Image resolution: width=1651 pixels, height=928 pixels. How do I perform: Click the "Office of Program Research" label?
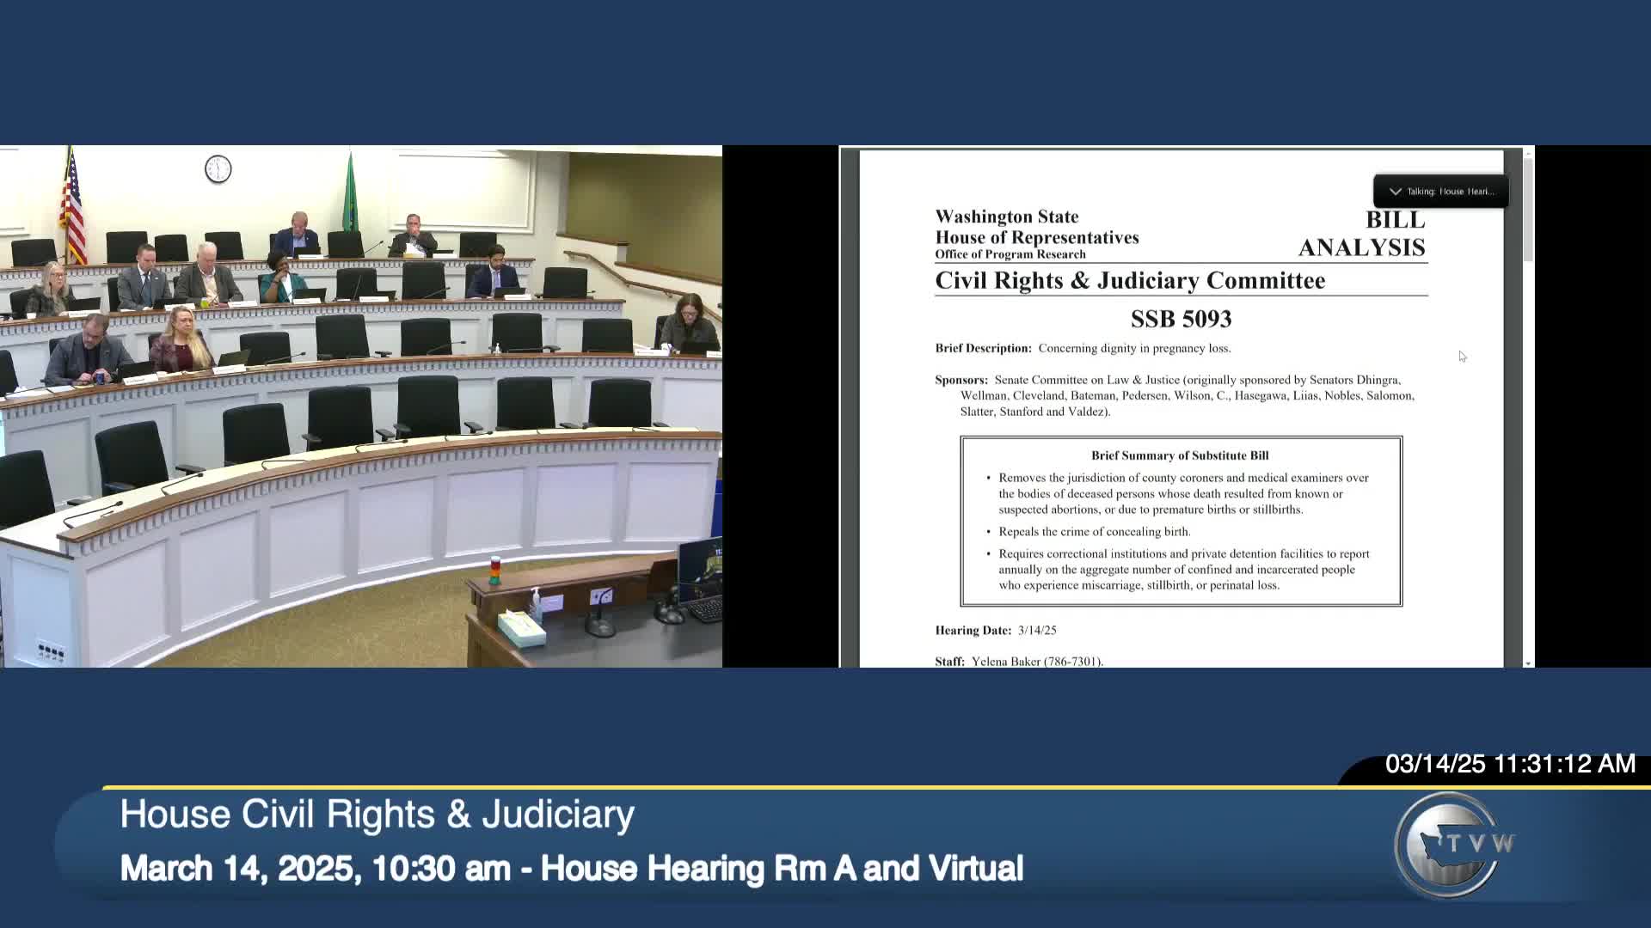[x=1010, y=254]
